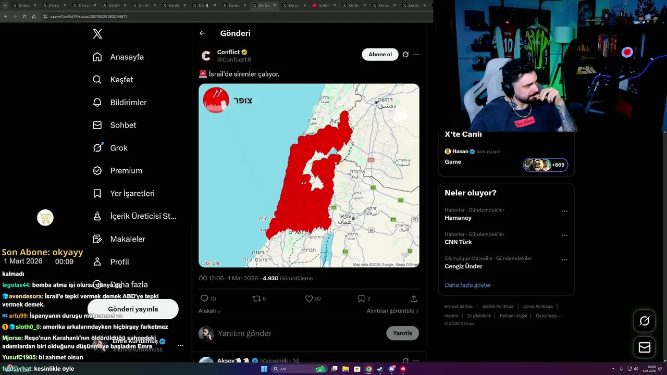Click the Profil person icon

click(97, 261)
